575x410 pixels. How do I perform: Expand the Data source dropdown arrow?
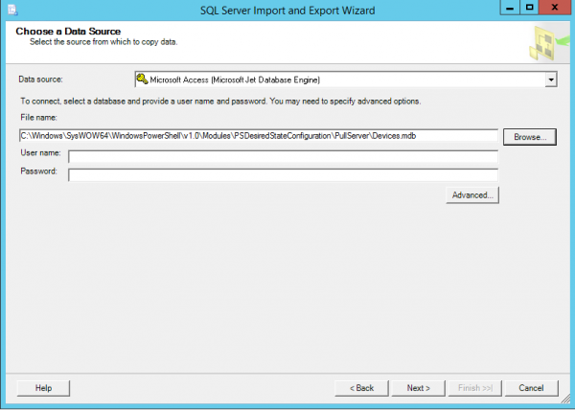tap(551, 80)
